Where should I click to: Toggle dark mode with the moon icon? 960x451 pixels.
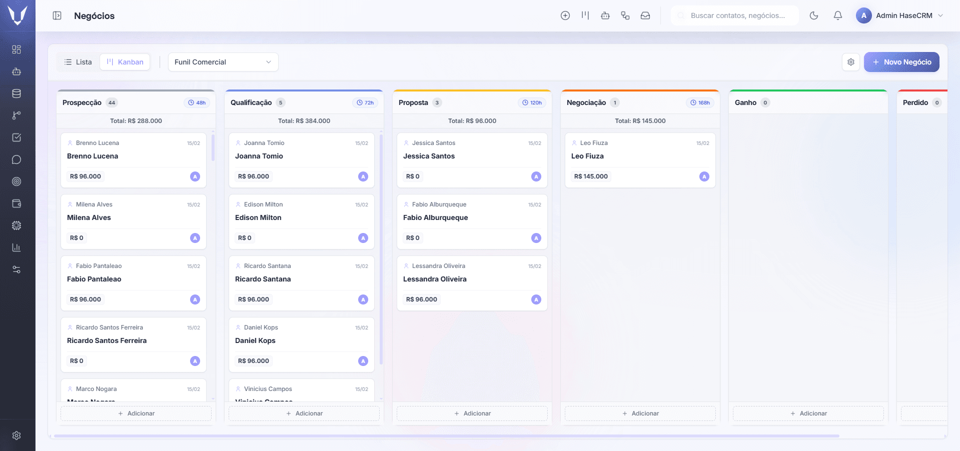(x=813, y=15)
